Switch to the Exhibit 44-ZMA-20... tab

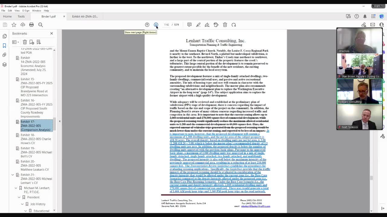(85, 16)
